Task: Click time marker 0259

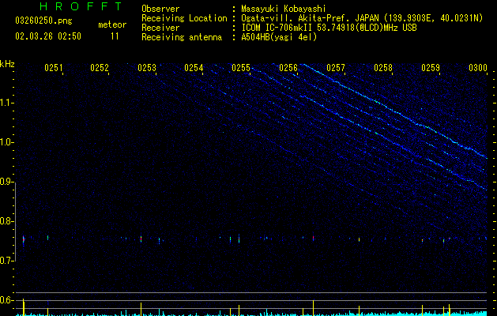Action: click(x=431, y=68)
